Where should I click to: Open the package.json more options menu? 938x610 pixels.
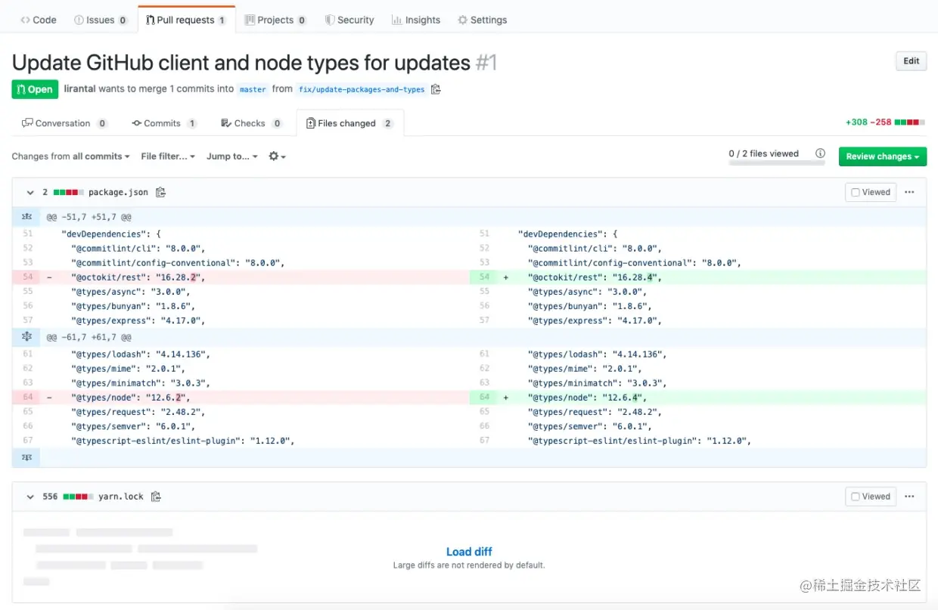click(909, 192)
